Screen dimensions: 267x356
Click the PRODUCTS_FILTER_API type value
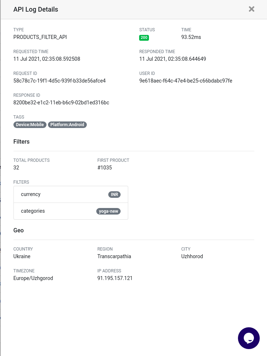click(40, 37)
